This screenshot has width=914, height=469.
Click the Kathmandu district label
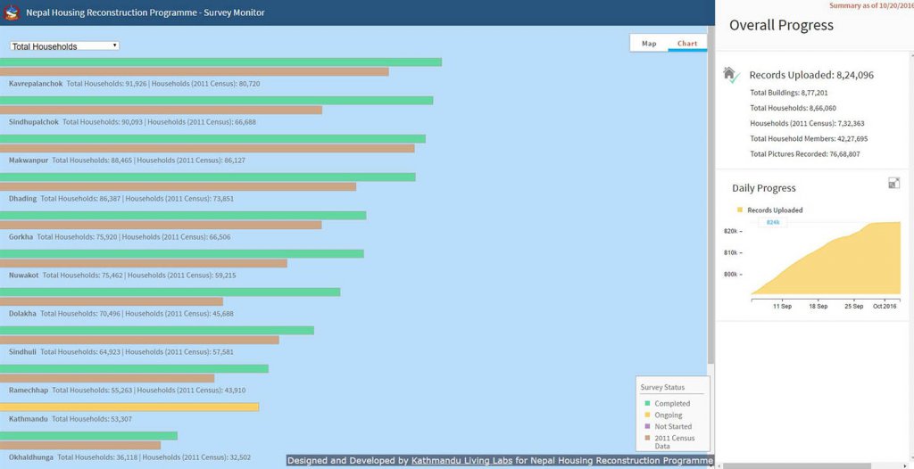[x=28, y=419]
